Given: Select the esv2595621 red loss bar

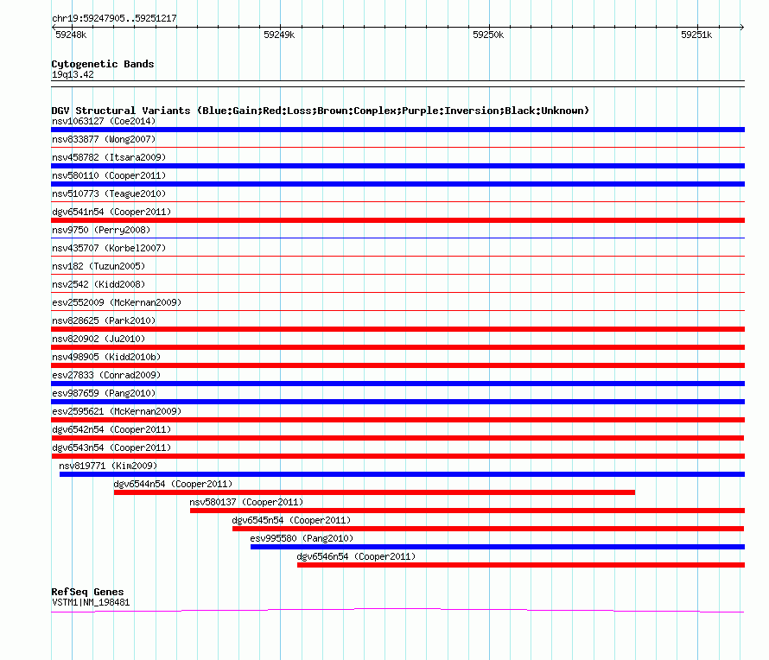Looking at the screenshot, I should pos(397,420).
